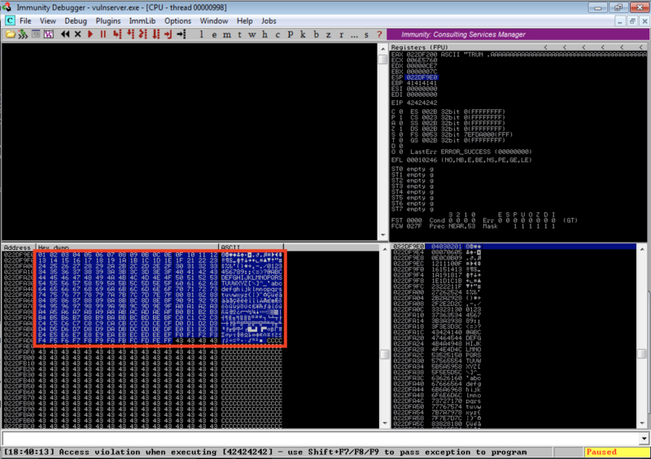This screenshot has height=459, width=651.
Task: Select stack entry at 022DFA1C
Action: 514,332
